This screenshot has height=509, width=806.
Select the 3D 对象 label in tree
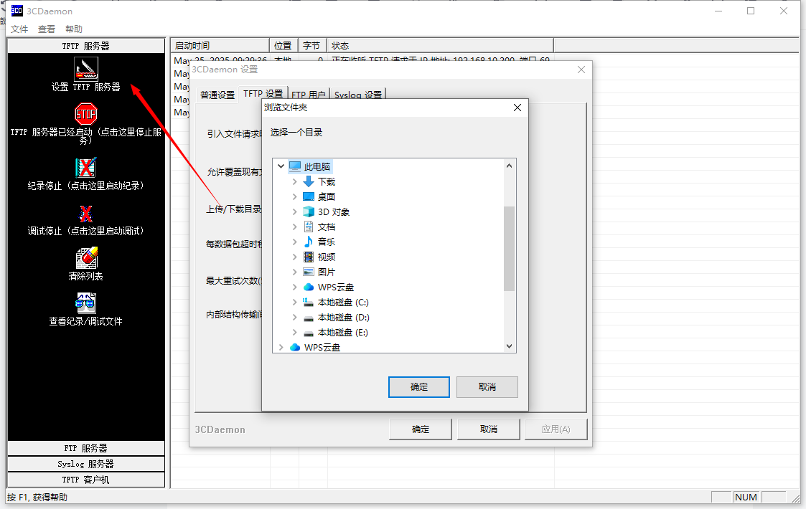(334, 211)
